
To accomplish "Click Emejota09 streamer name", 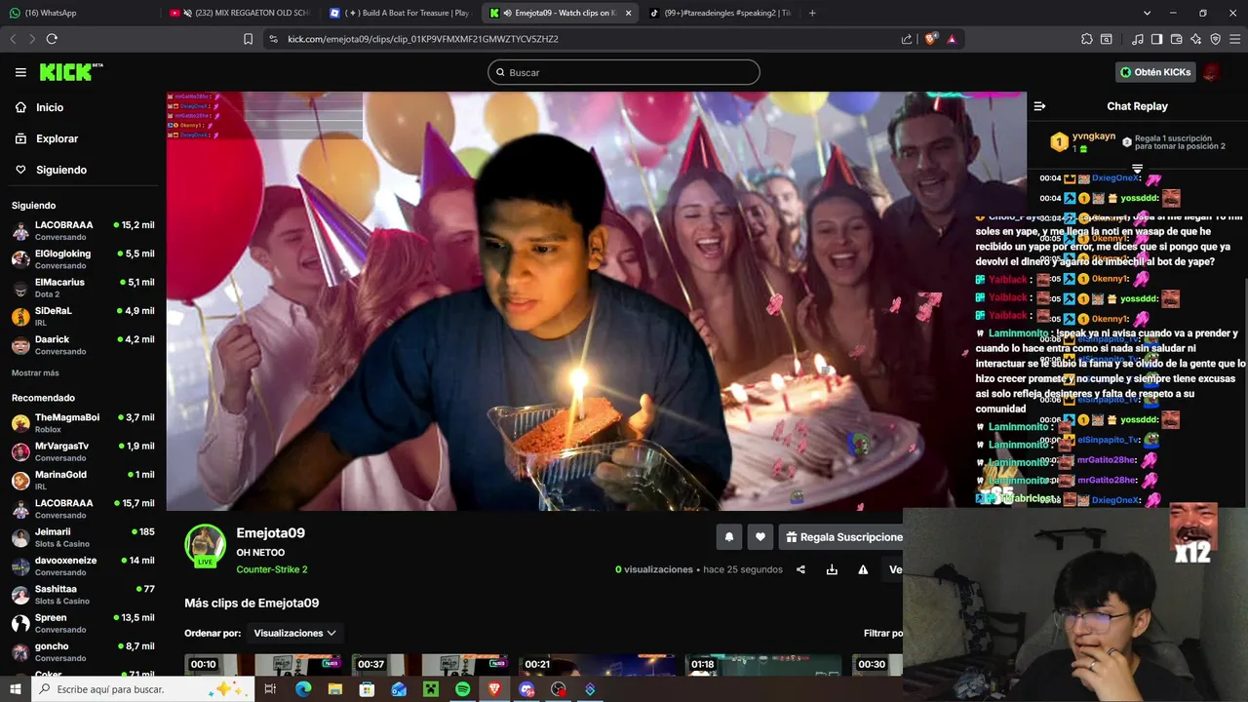I will [270, 533].
